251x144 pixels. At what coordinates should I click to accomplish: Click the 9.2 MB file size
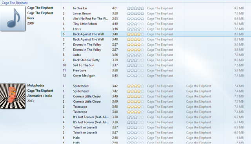pyautogui.click(x=239, y=8)
